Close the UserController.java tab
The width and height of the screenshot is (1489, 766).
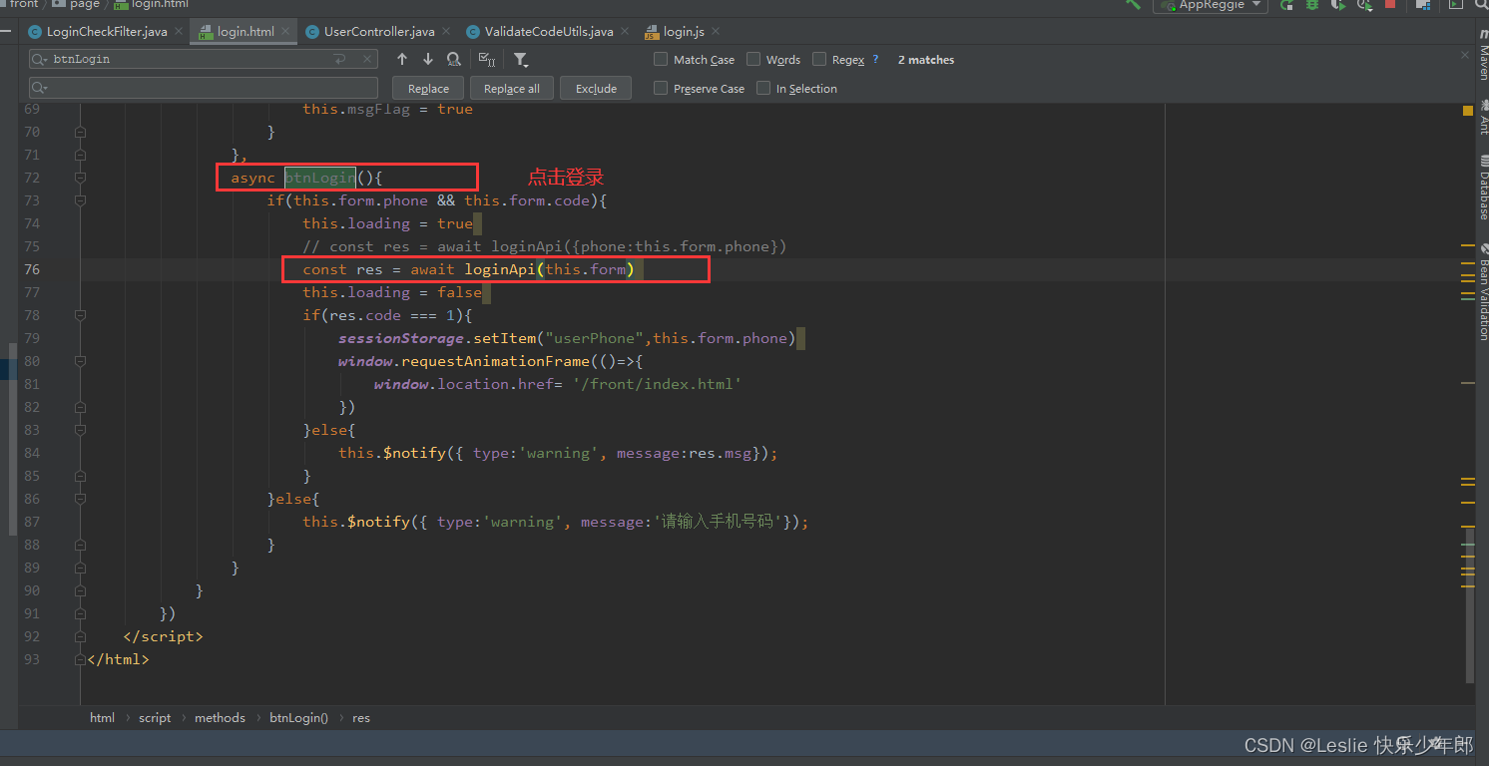point(445,32)
